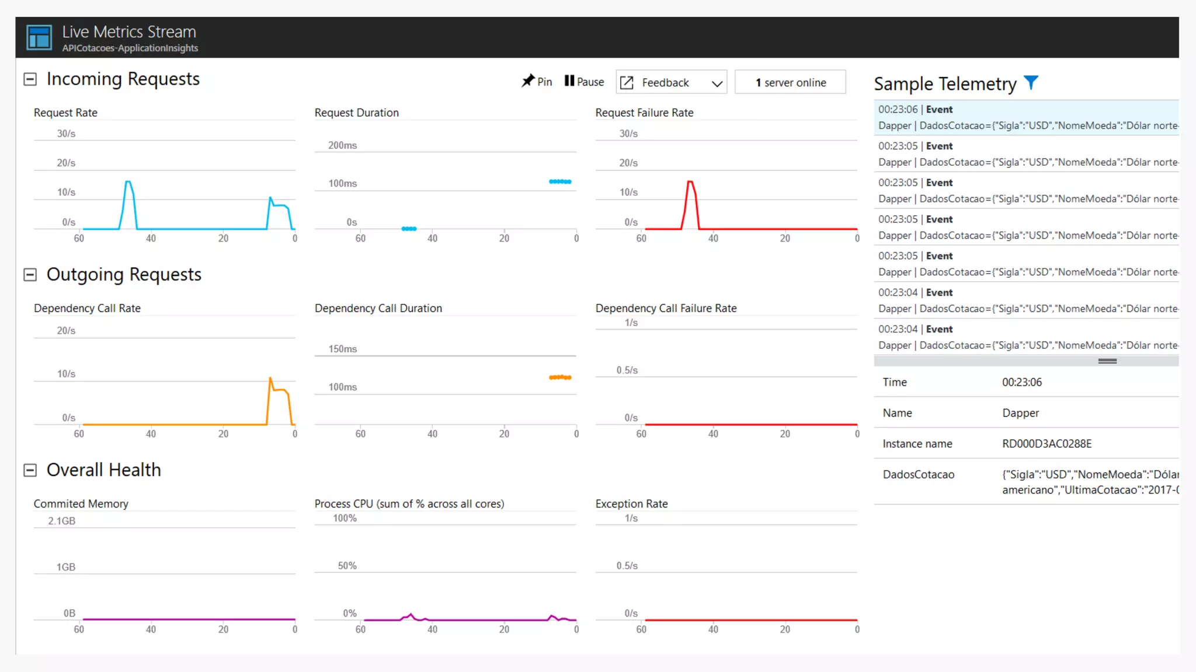This screenshot has height=672, width=1196.
Task: Click the Pin pushpin icon
Action: pos(528,81)
